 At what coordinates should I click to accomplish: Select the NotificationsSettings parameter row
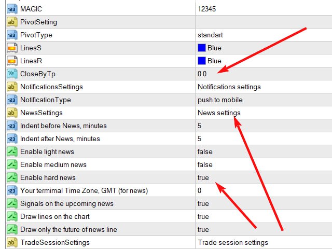pos(51,87)
